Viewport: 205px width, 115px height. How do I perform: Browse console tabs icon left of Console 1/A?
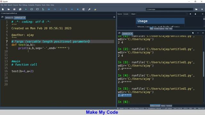pos(119,33)
